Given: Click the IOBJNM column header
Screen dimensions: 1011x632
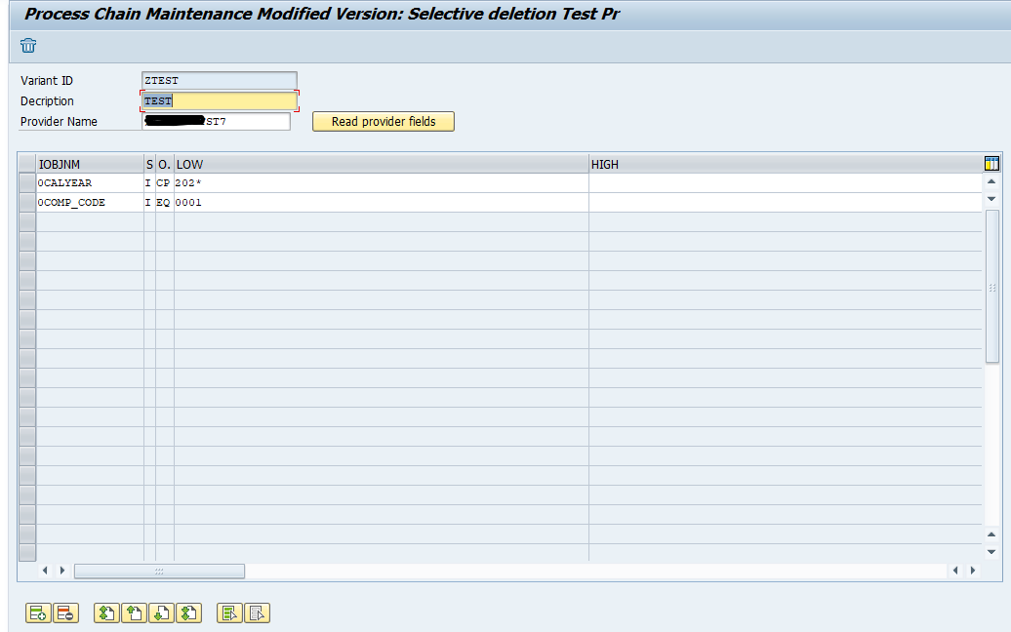Looking at the screenshot, I should tap(86, 163).
